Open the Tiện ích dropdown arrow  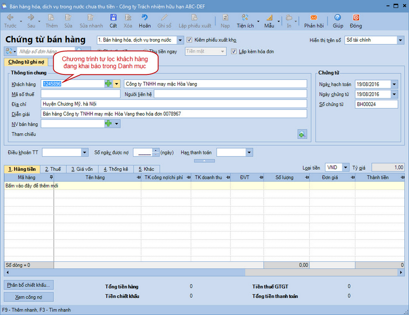point(258,21)
